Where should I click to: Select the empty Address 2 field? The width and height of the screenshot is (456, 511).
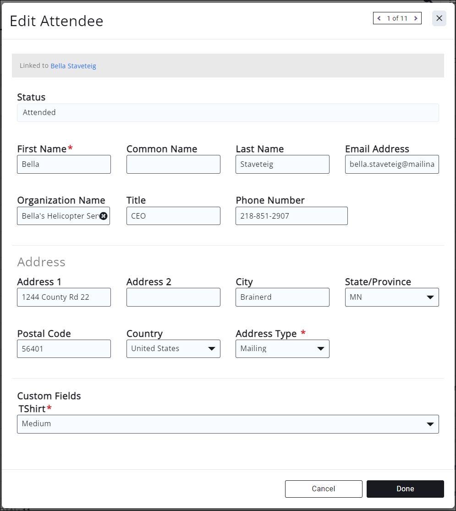pyautogui.click(x=173, y=297)
